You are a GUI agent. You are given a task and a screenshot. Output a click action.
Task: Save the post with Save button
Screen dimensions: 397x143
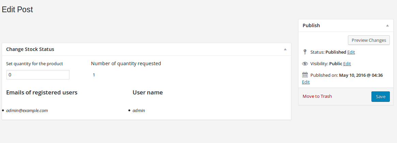(x=381, y=96)
